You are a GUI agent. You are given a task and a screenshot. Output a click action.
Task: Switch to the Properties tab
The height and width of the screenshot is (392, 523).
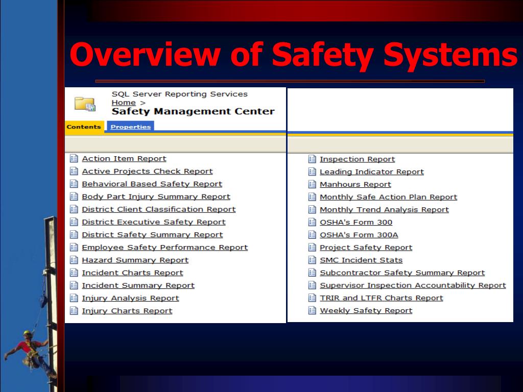coord(130,127)
